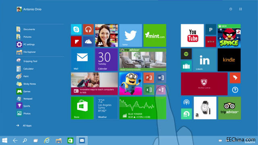Click the Windows Start button in taskbar

coord(4,141)
